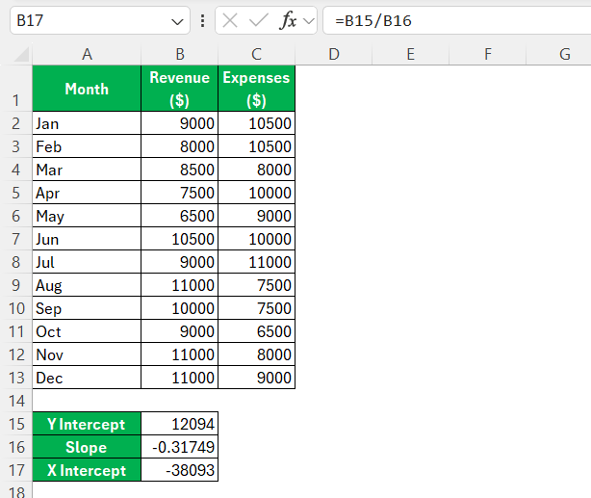Image resolution: width=591 pixels, height=498 pixels.
Task: Select Sep revenue cell 10000
Action: tap(180, 308)
